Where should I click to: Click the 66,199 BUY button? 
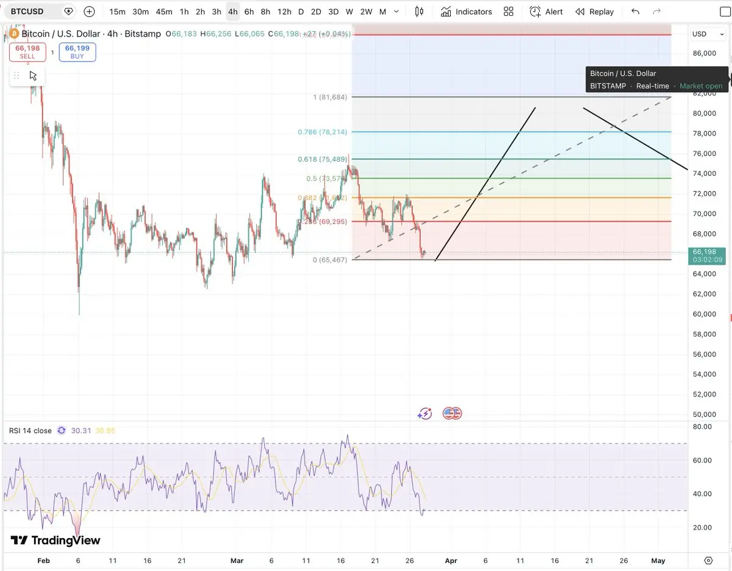(77, 52)
